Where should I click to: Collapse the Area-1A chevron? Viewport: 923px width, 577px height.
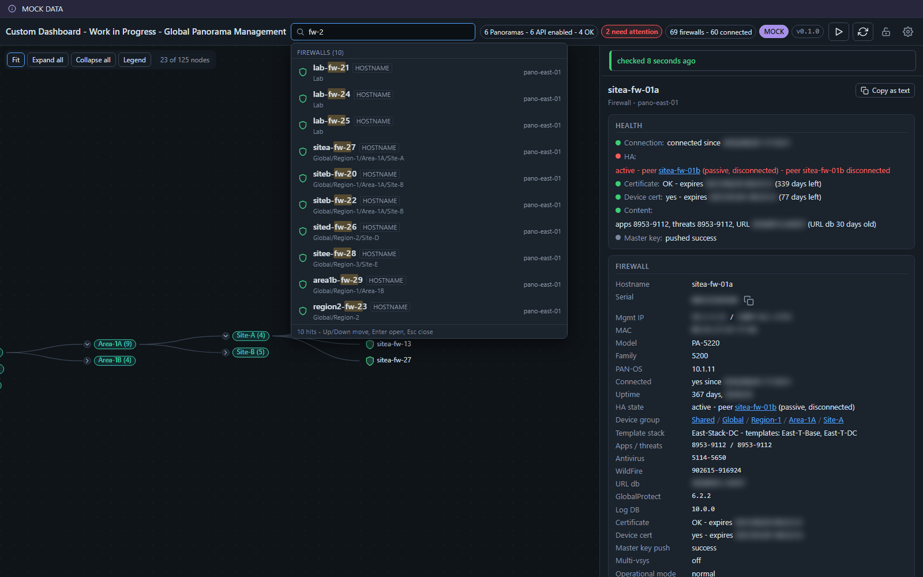pos(87,344)
